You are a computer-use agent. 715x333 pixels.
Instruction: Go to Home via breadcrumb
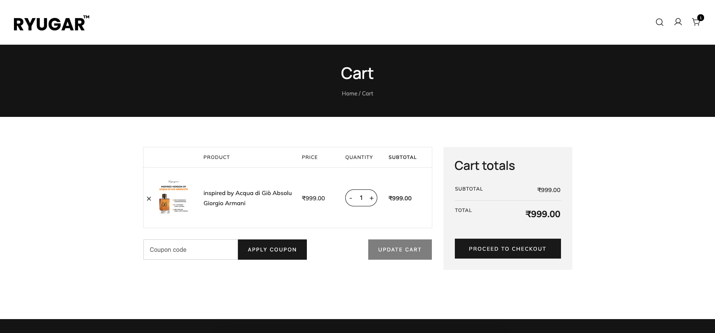349,94
